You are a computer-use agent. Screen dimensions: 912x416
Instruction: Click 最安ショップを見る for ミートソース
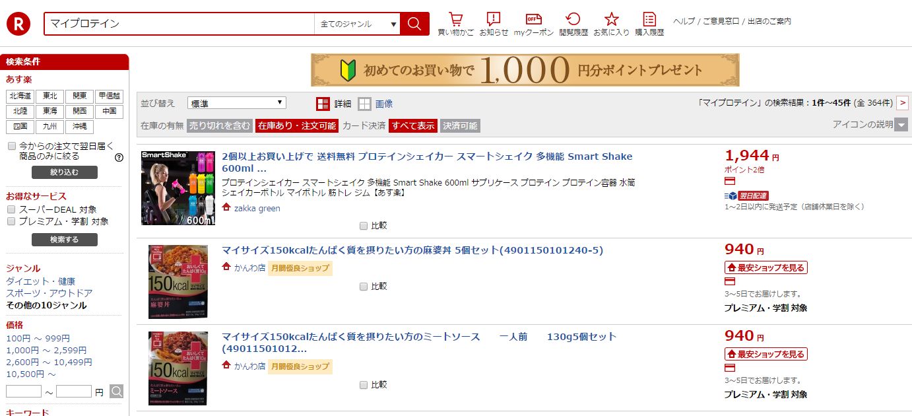tap(765, 354)
